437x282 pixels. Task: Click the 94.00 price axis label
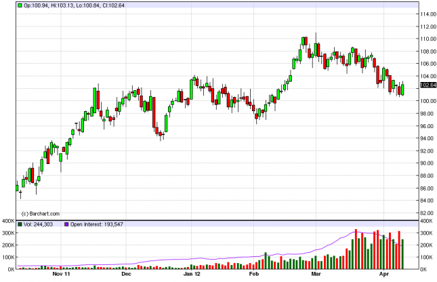pyautogui.click(x=428, y=138)
